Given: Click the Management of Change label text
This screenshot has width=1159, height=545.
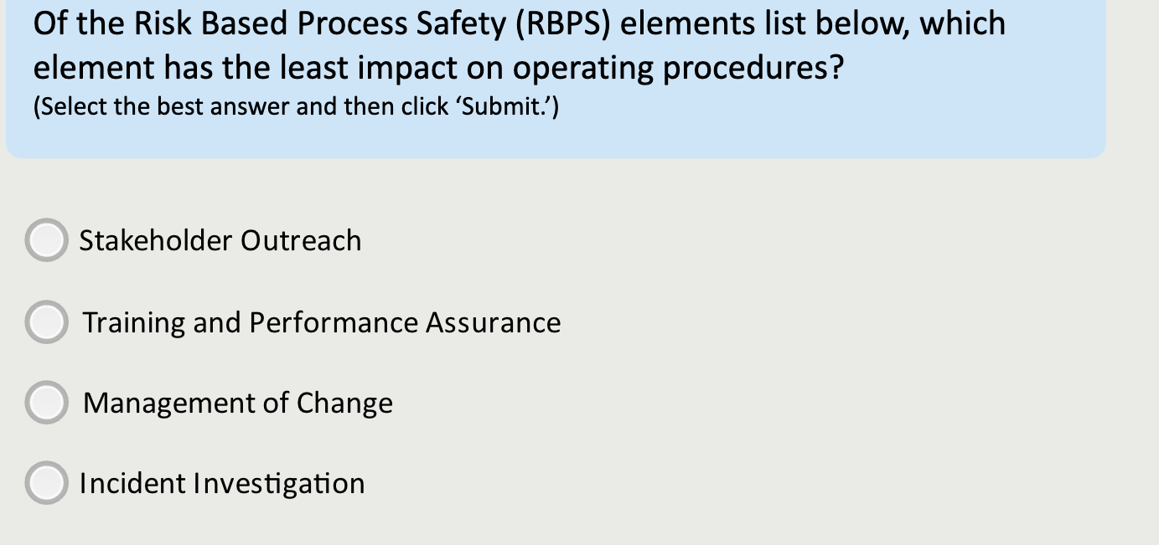Looking at the screenshot, I should [x=237, y=403].
